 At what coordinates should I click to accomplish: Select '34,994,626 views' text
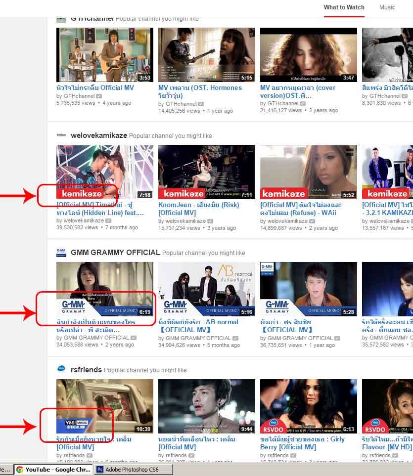(x=179, y=345)
